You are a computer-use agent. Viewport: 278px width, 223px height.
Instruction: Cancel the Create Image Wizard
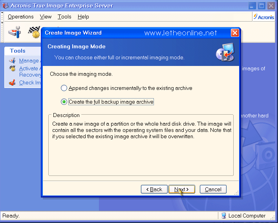213,189
